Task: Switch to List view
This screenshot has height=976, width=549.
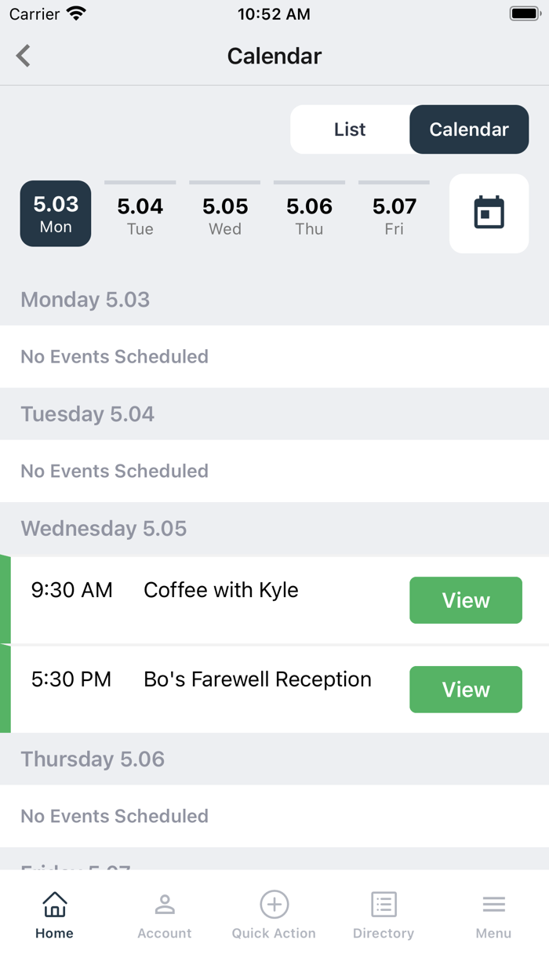Action: click(350, 129)
